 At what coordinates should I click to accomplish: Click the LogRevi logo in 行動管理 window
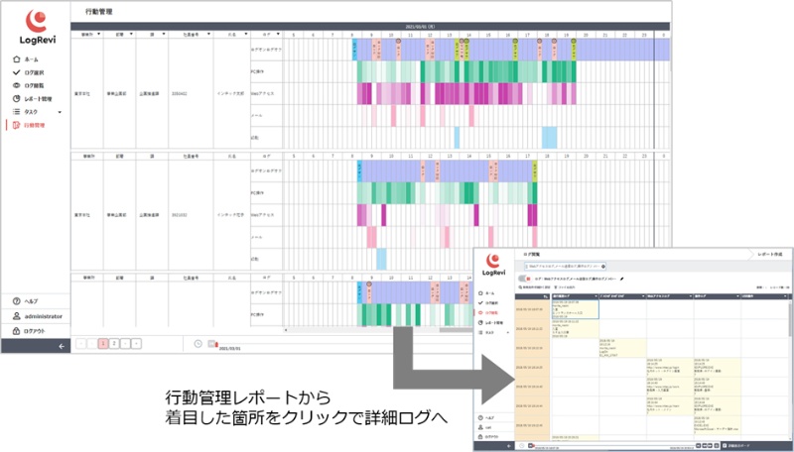click(37, 27)
